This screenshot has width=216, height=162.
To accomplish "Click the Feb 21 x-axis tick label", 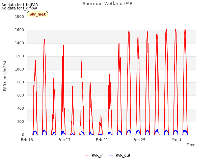I will 102,140.
